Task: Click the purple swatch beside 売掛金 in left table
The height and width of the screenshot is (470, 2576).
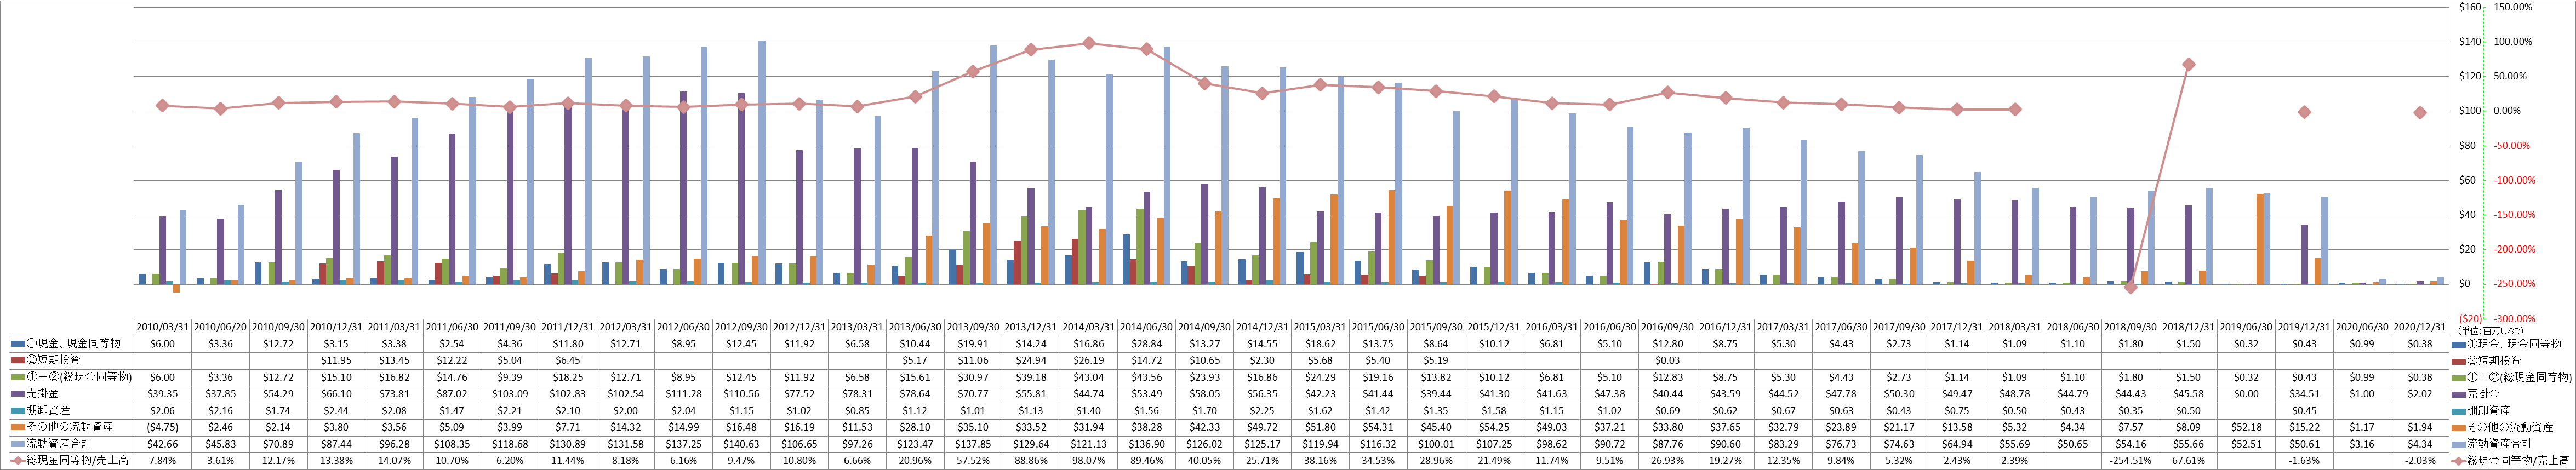Action: click(17, 394)
